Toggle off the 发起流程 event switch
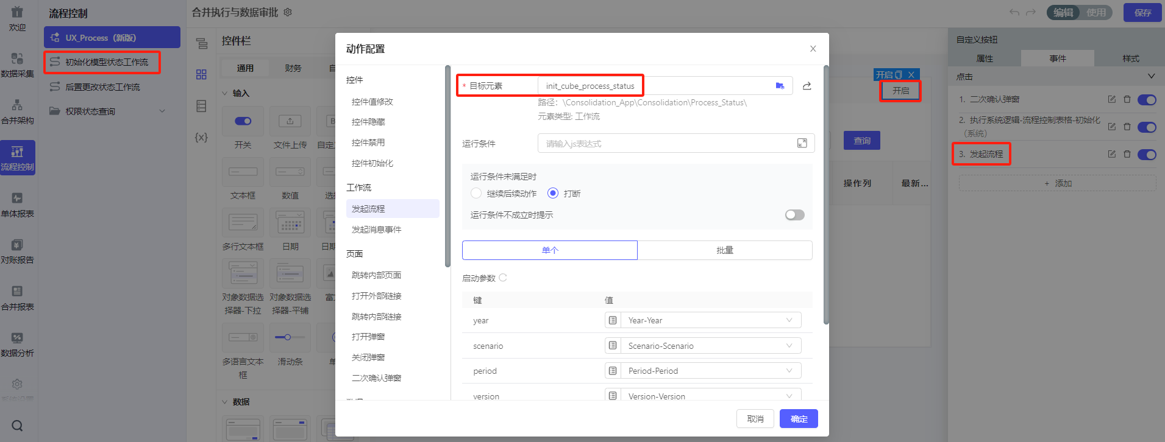The height and width of the screenshot is (442, 1165). 1146,155
